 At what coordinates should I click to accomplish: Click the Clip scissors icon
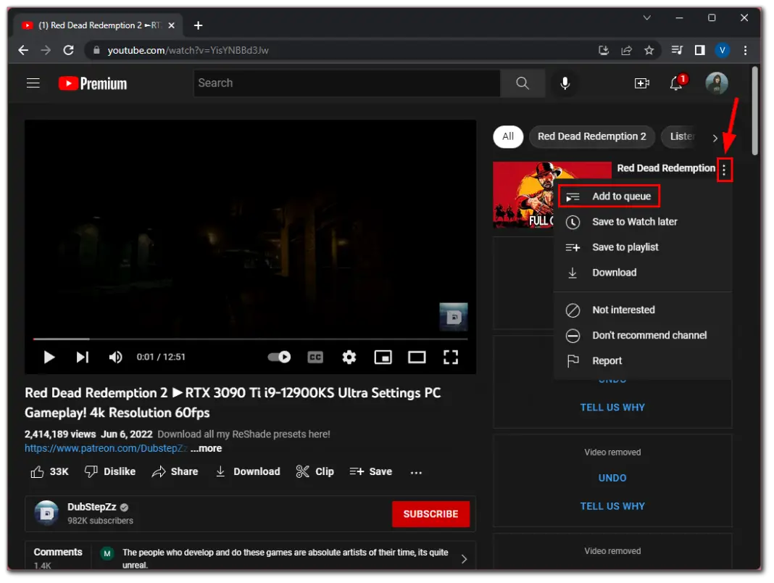pos(304,471)
